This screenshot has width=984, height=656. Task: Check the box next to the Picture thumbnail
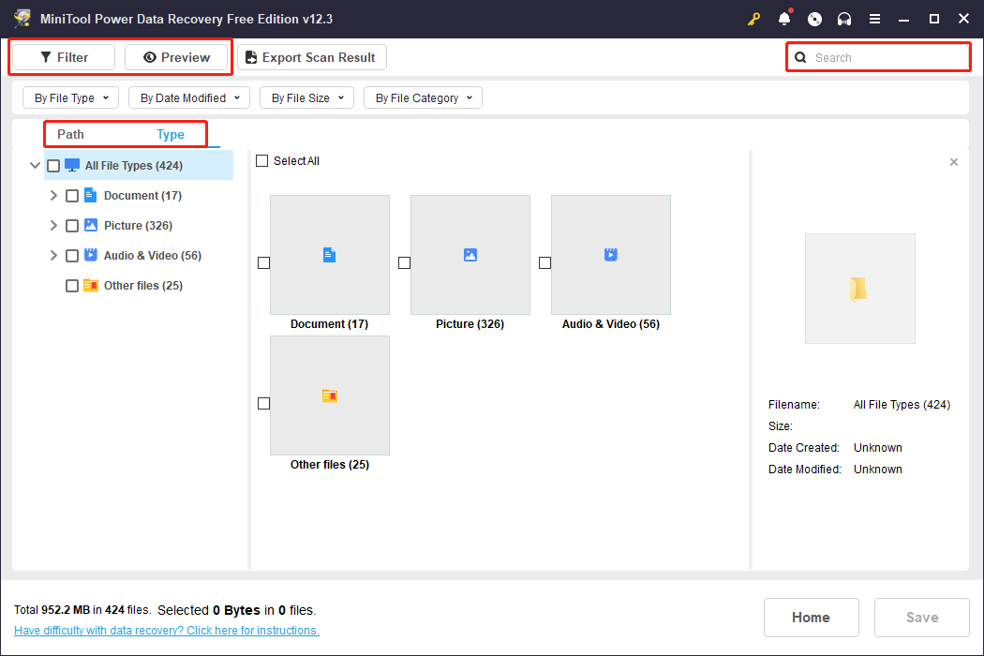tap(404, 262)
